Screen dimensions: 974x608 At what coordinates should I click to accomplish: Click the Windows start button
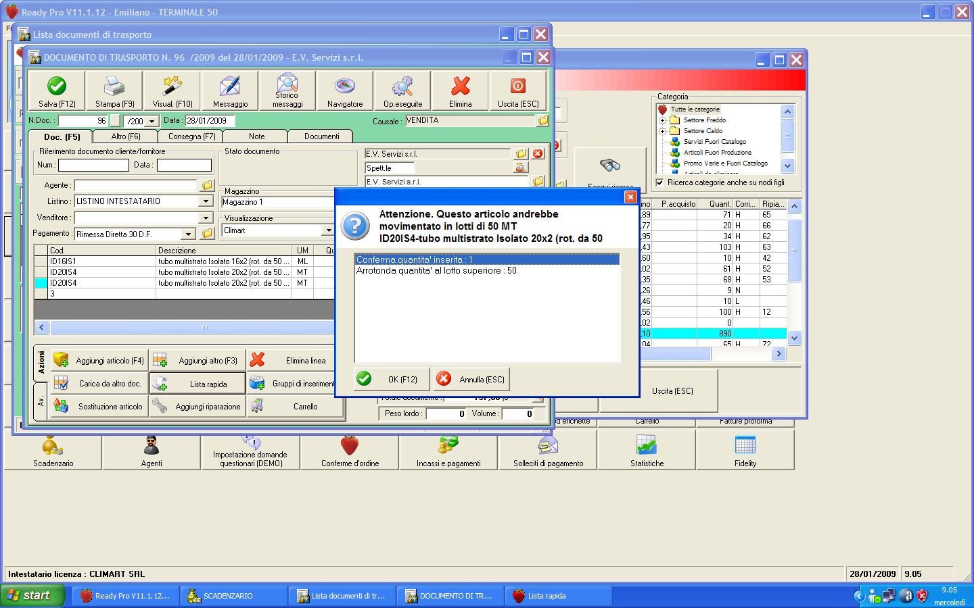click(x=32, y=595)
